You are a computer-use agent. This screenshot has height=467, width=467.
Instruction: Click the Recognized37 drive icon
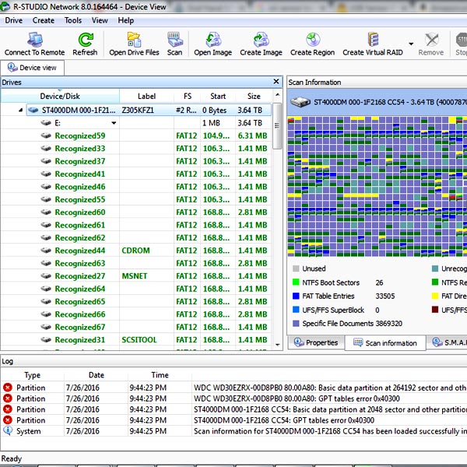46,161
